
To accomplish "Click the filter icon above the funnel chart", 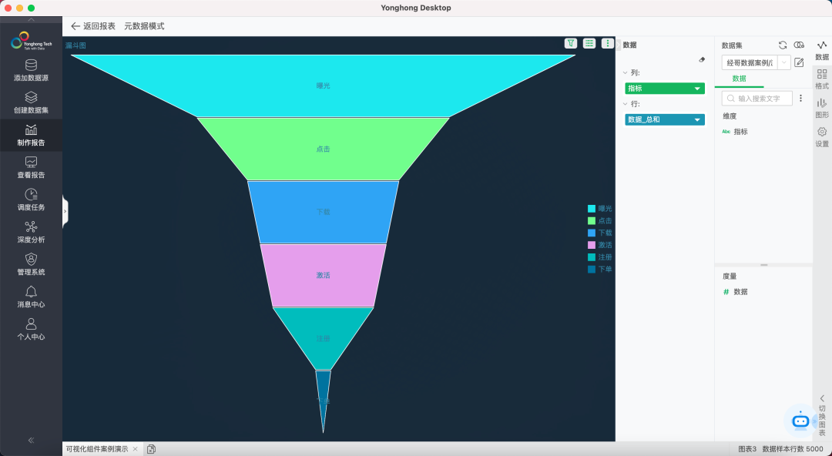I will click(x=570, y=44).
